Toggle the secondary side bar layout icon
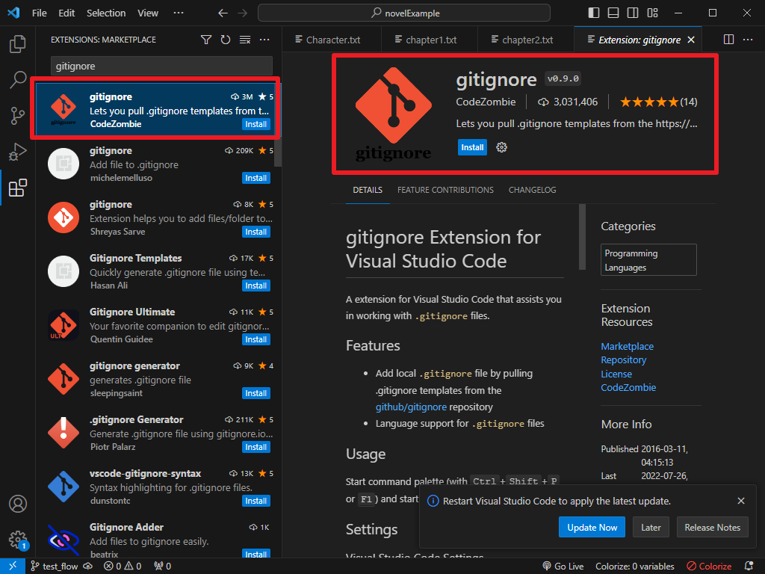This screenshot has width=765, height=574. [633, 13]
